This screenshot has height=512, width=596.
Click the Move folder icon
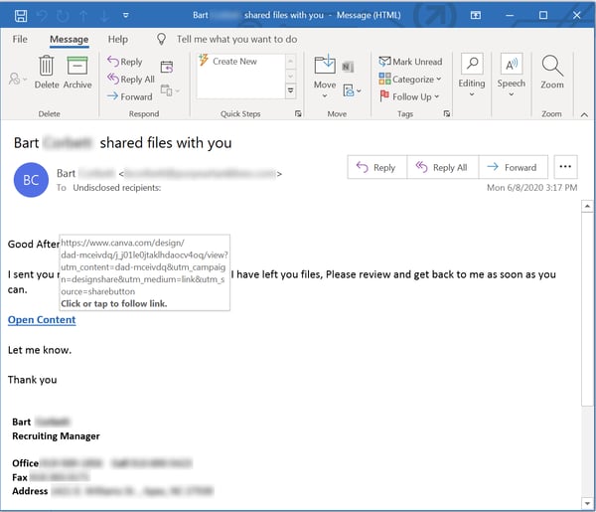click(x=325, y=68)
